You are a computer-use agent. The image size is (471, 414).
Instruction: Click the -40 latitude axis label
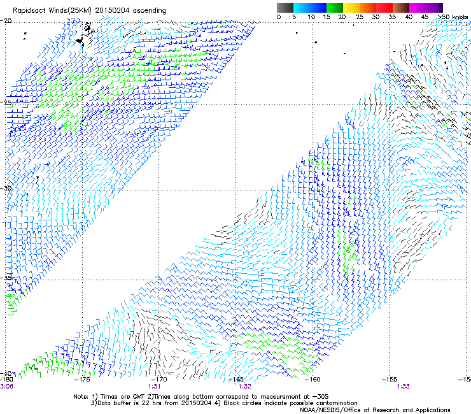point(6,373)
